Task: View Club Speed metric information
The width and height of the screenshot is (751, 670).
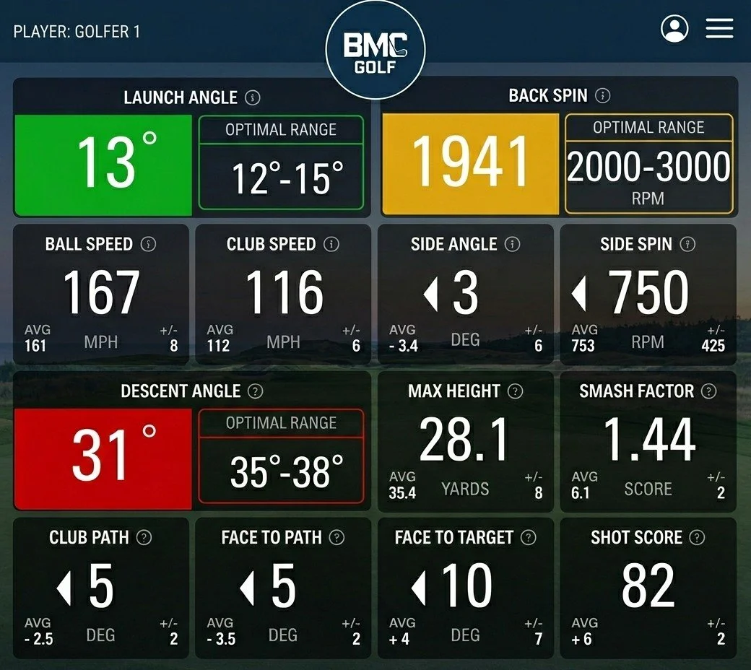Action: (x=331, y=244)
